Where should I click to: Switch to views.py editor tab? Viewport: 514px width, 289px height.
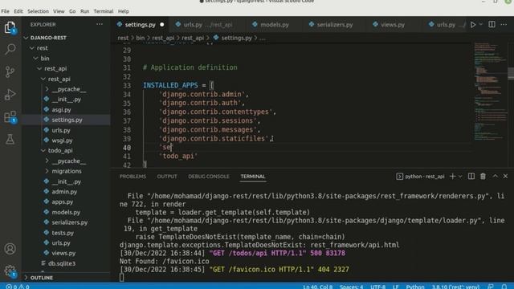393,25
